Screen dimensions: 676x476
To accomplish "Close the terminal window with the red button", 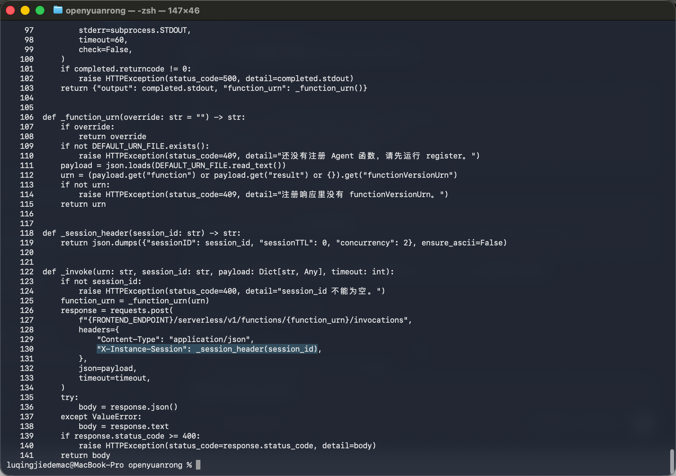I will pos(10,11).
